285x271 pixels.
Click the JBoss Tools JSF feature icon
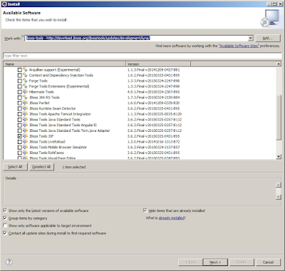point(26,136)
